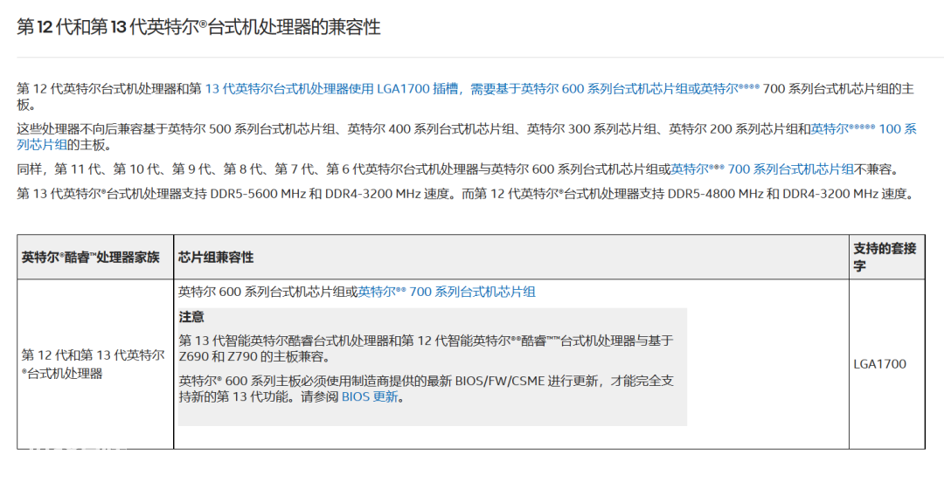Follow the 700 系列台式机芯片组 link in the third paragraph
Viewport: 944px width, 482px height.
tap(762, 169)
